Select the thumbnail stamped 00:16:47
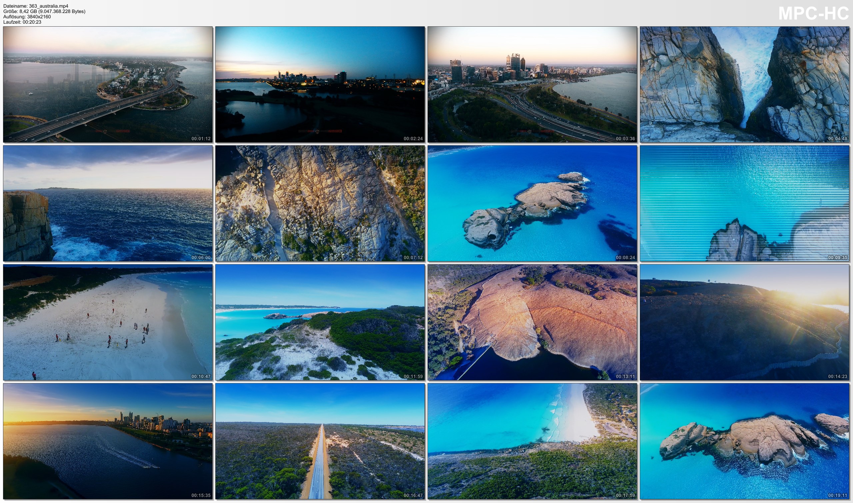This screenshot has height=503, width=853. coord(320,441)
